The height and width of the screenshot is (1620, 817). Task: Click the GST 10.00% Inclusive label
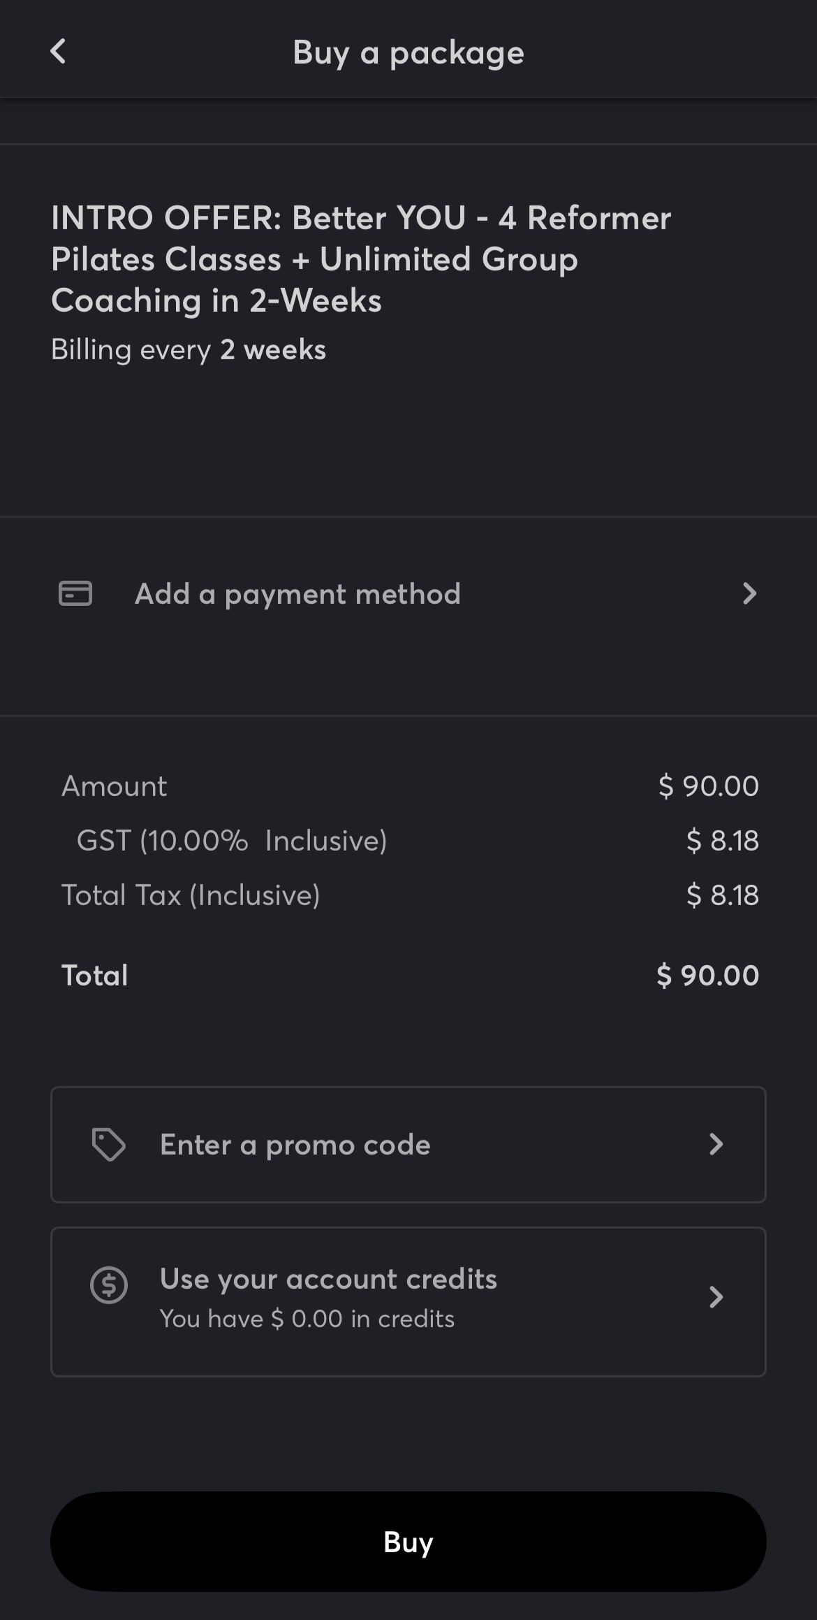click(231, 841)
